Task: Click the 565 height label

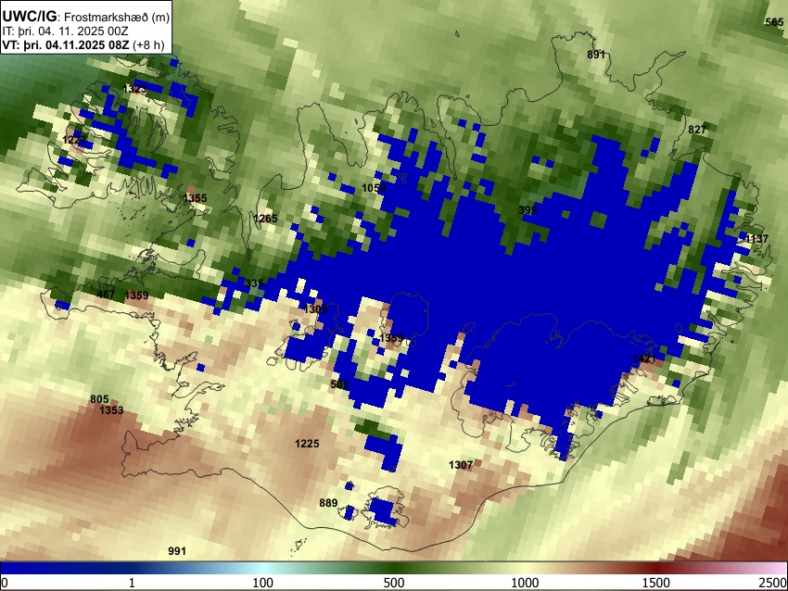Action: [x=774, y=22]
